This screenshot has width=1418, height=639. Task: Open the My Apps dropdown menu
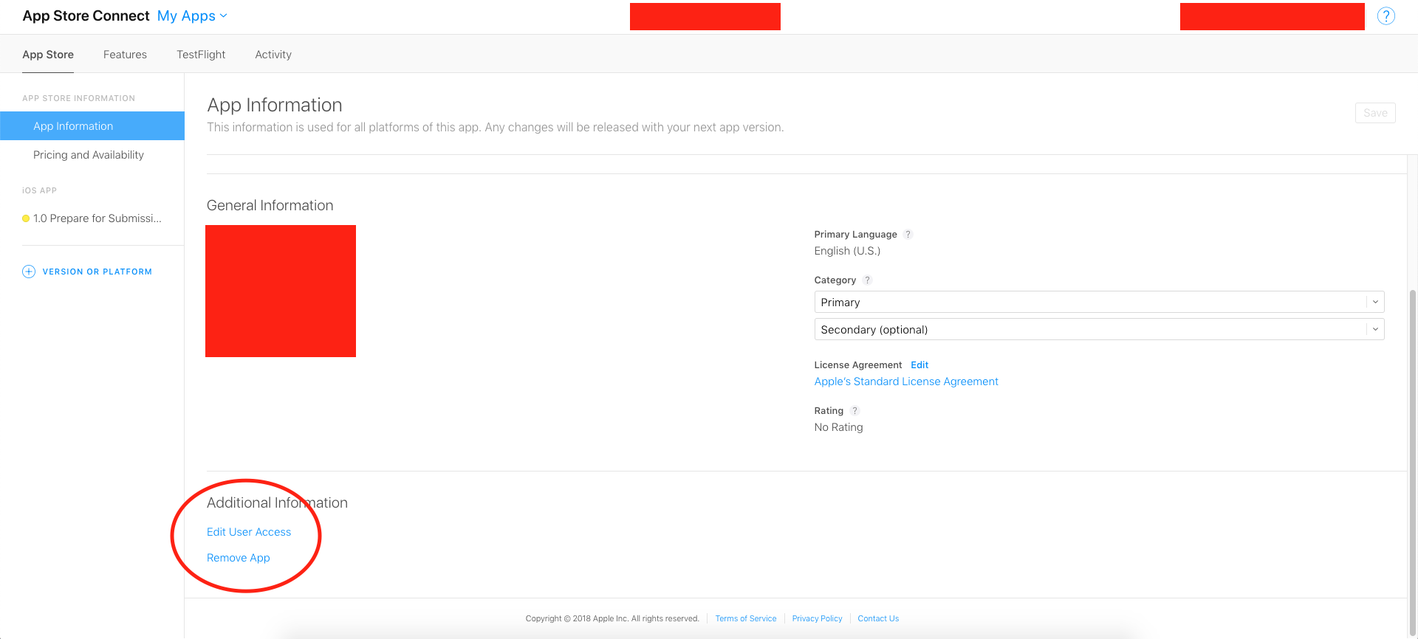(192, 16)
